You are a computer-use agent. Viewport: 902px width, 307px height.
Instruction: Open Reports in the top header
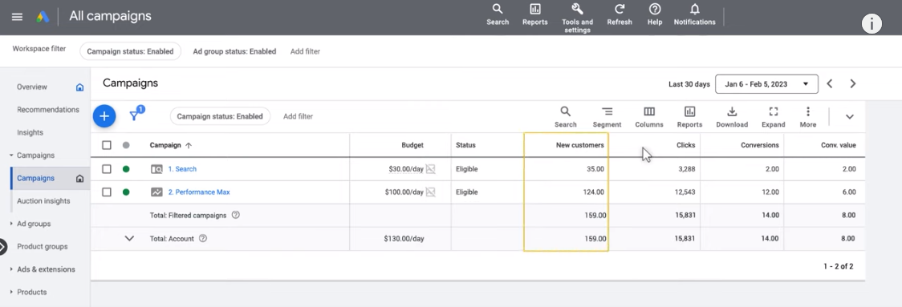[x=535, y=15]
